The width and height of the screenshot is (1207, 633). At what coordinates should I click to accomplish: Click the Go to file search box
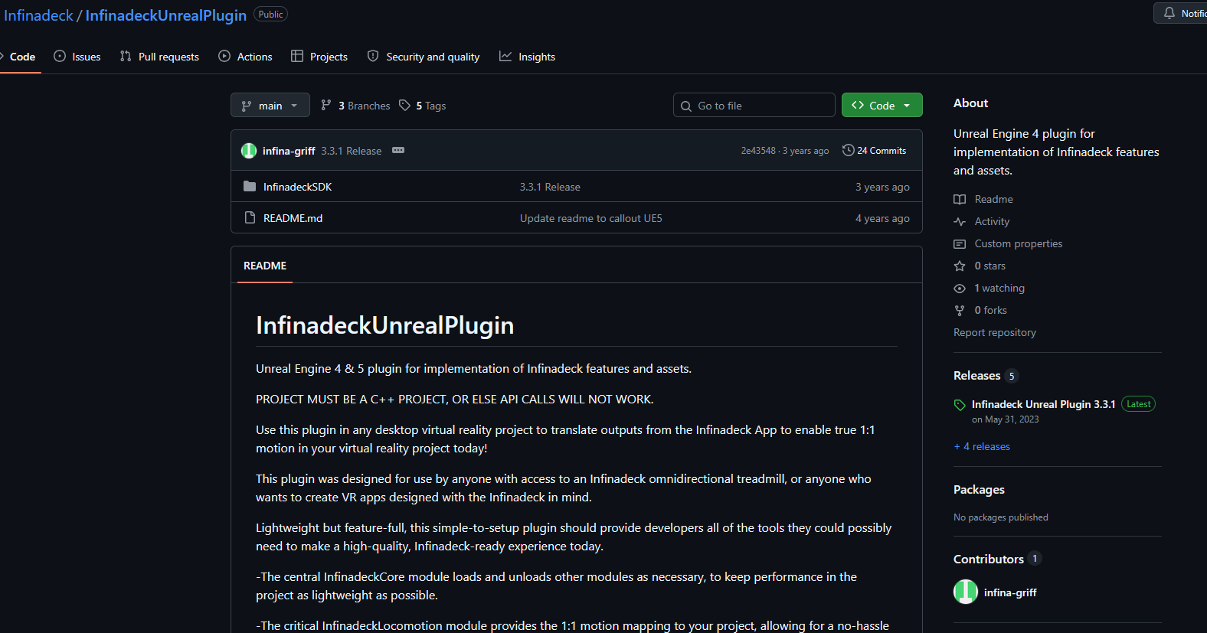click(x=754, y=106)
